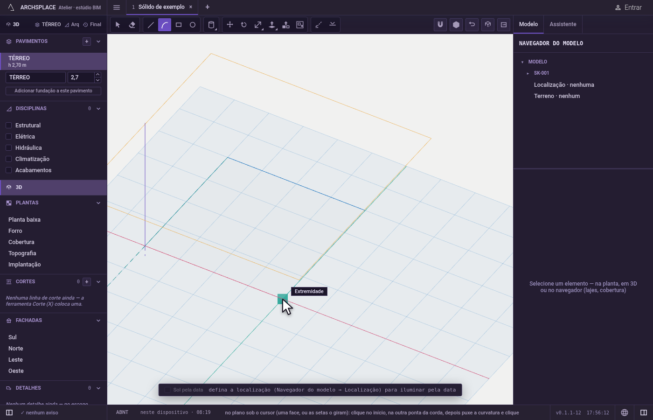Click the globe language icon in status bar

point(625,413)
